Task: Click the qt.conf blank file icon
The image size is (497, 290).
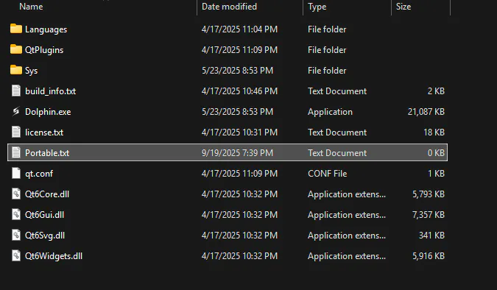Action: tap(16, 173)
